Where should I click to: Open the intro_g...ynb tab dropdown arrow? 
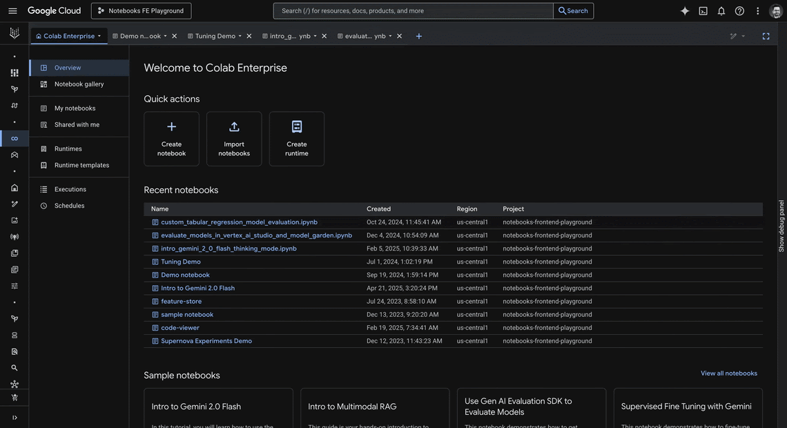tap(315, 36)
